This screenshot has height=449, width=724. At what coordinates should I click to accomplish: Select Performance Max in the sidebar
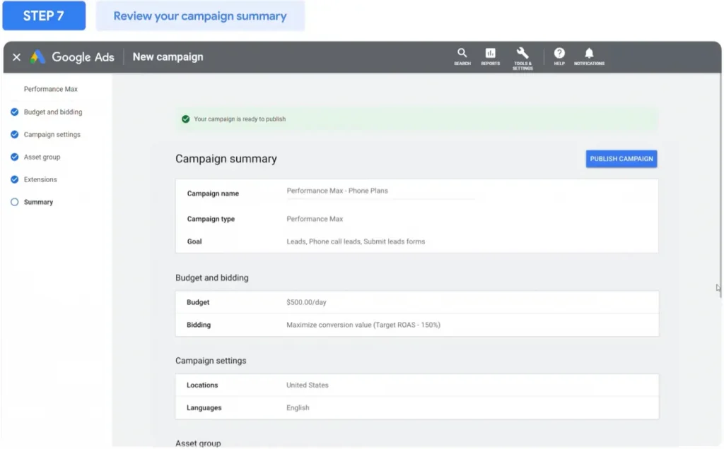51,90
